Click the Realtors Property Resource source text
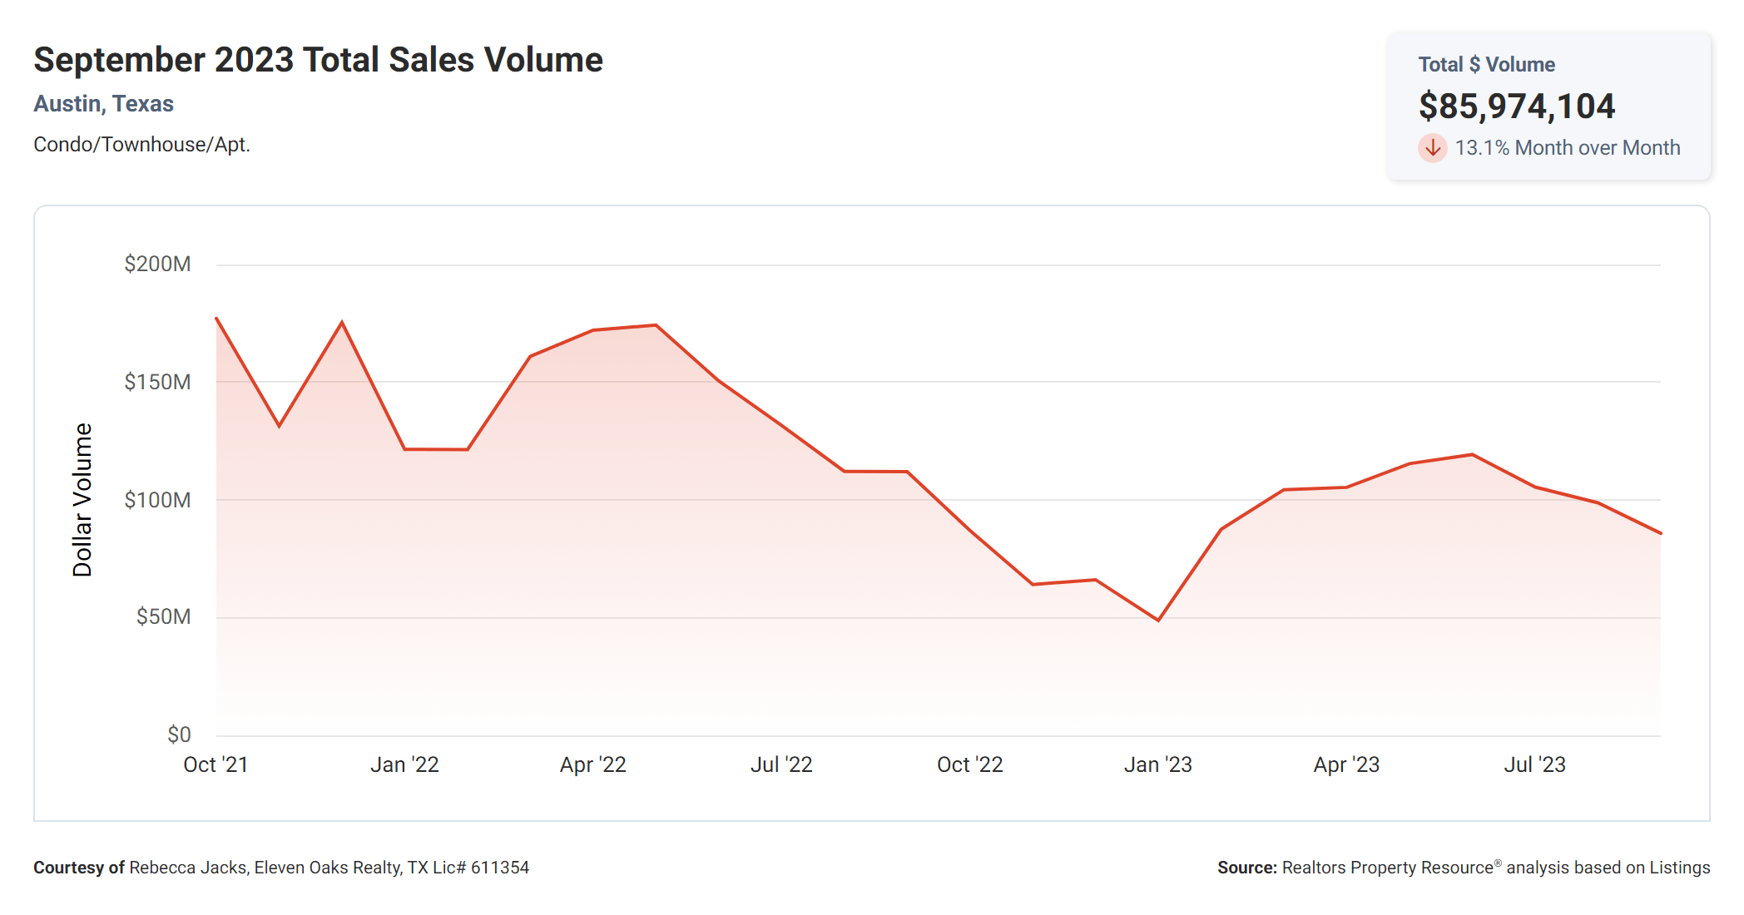1744x915 pixels. pos(1463,868)
